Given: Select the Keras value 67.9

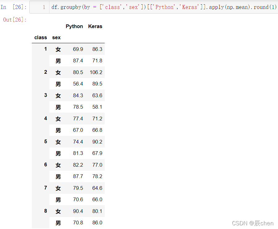Looking at the screenshot, I should point(97,153).
